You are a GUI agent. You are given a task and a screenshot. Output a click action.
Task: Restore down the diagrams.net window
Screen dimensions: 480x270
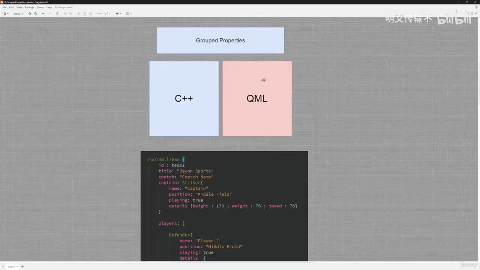pyautogui.click(x=466, y=2)
